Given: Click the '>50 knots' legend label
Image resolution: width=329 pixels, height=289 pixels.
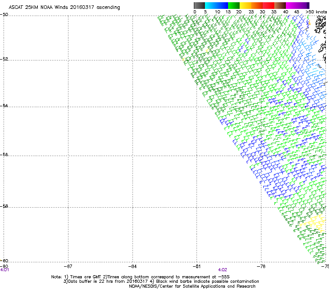Looking at the screenshot, I should [x=316, y=12].
